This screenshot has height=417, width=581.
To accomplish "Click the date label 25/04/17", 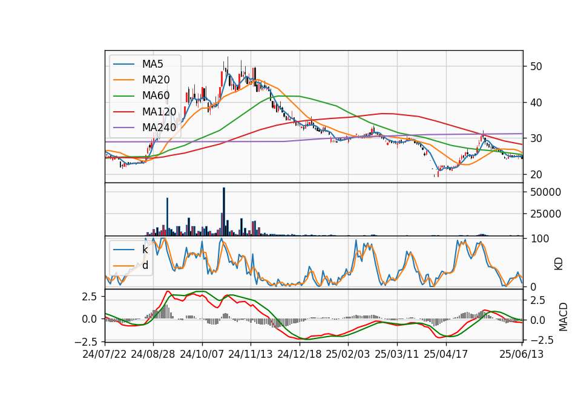I will point(446,354).
